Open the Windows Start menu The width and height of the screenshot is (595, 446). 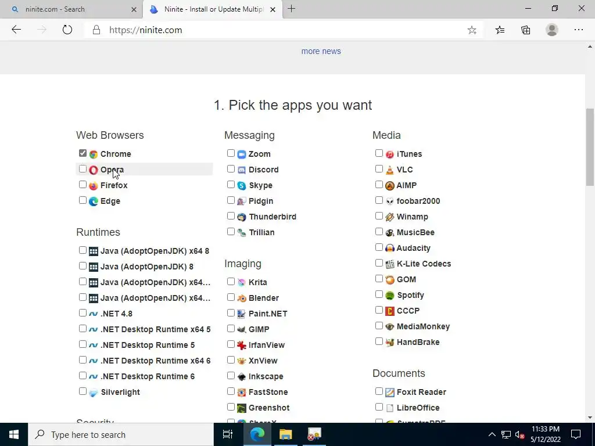pyautogui.click(x=14, y=434)
